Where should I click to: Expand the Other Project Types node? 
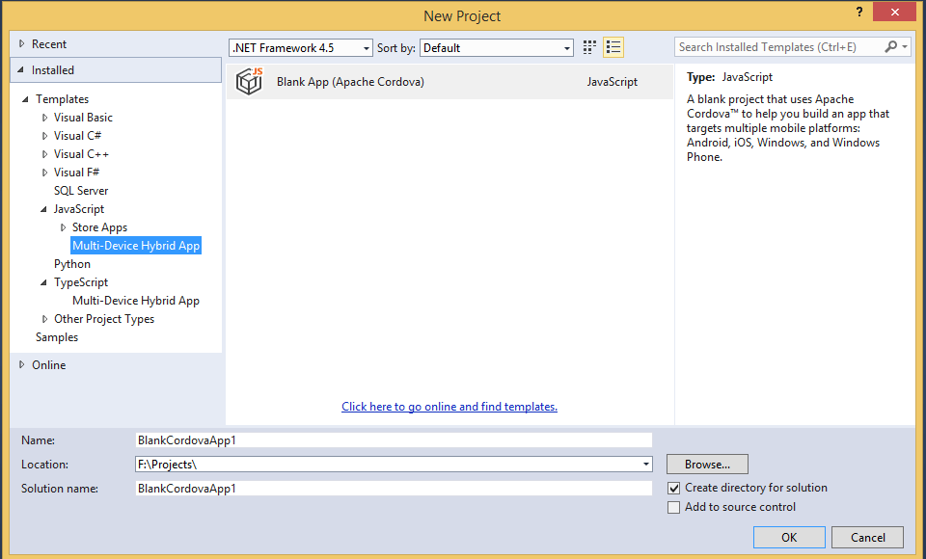pos(44,318)
